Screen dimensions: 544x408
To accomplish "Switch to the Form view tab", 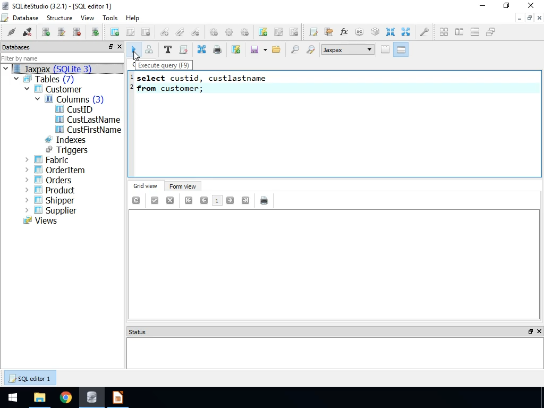I will (182, 186).
